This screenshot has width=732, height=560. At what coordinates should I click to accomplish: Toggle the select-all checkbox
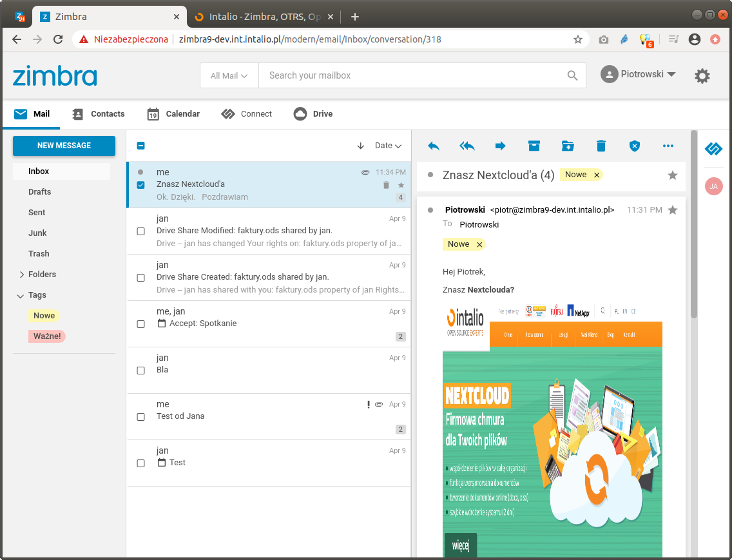(x=140, y=146)
